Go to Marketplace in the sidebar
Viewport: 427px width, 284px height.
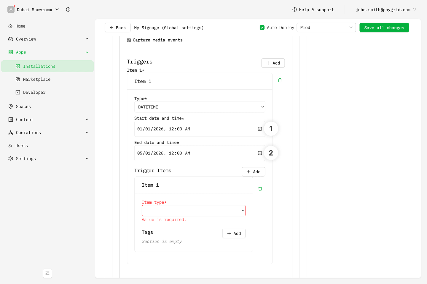coord(37,79)
